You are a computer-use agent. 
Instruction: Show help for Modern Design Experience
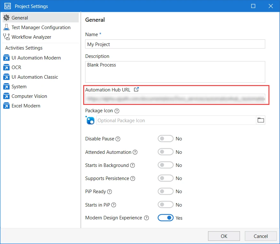147,218
